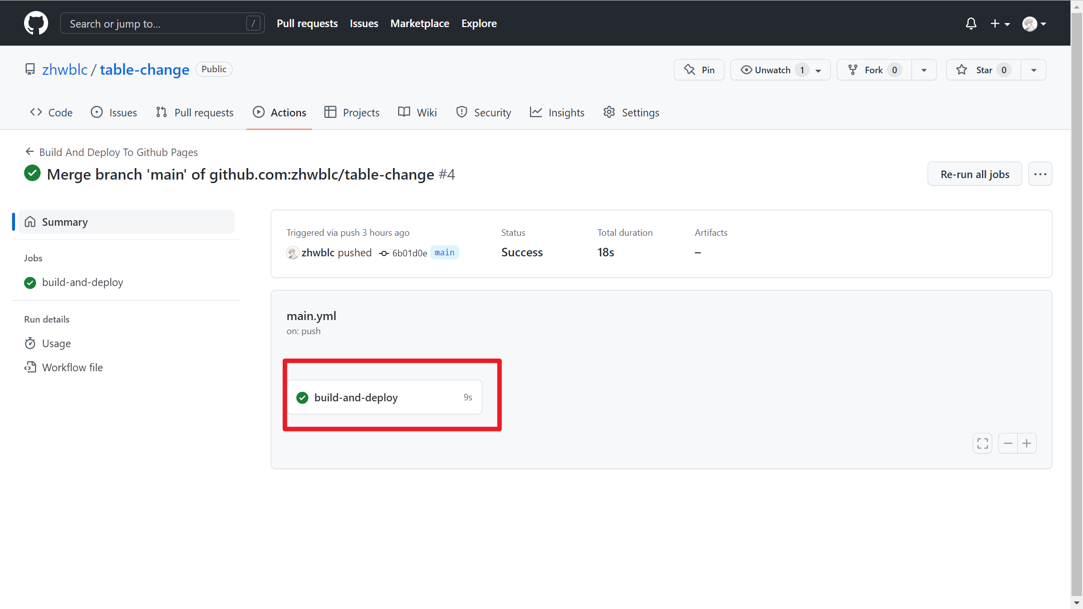The image size is (1083, 609).
Task: Switch to the Insights tab
Action: (x=557, y=112)
